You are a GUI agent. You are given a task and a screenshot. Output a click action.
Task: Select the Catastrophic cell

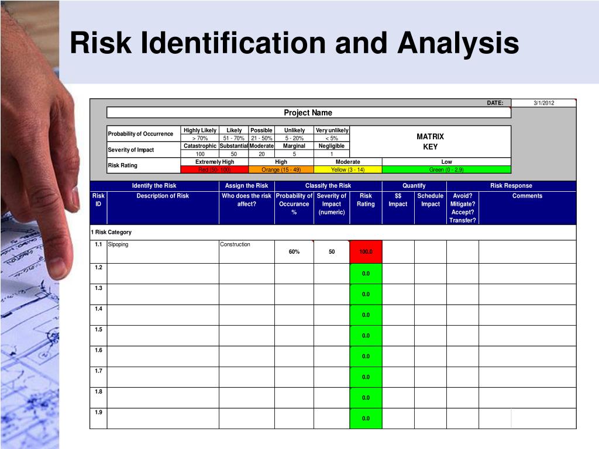(x=200, y=146)
